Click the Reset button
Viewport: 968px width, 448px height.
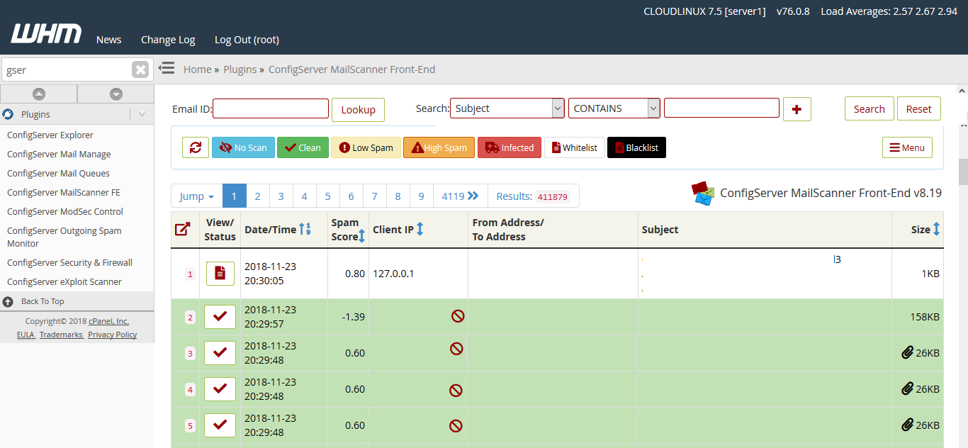point(919,108)
